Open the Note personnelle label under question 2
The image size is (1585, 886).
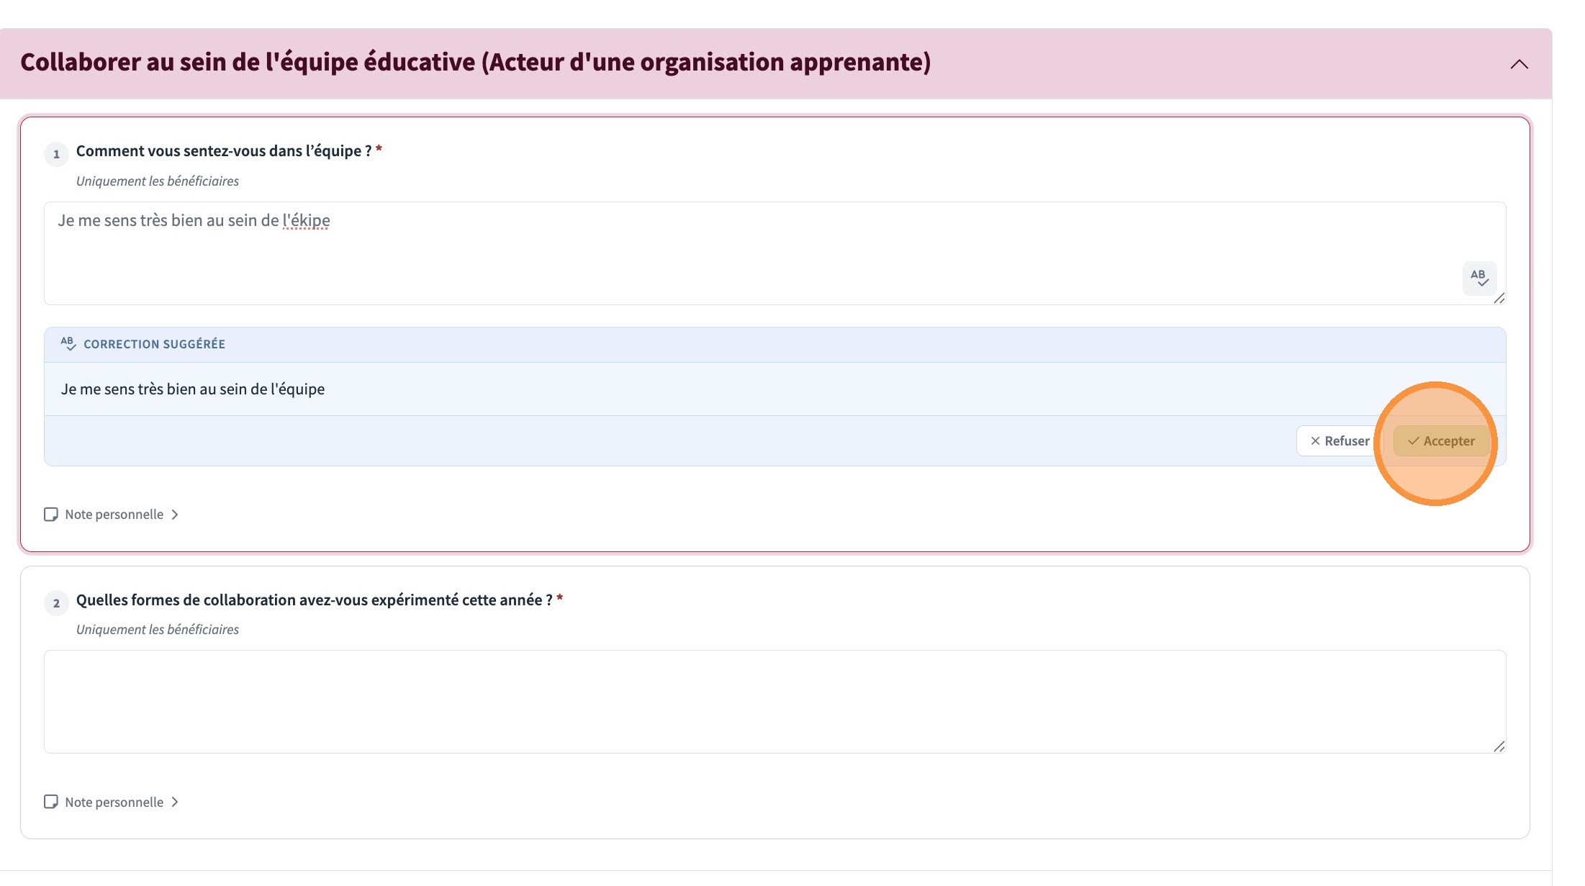114,802
